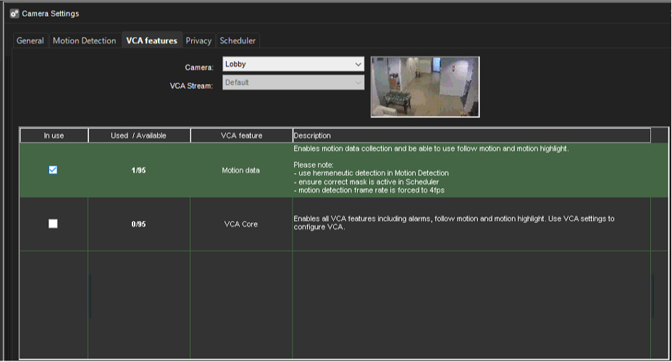The image size is (672, 362).
Task: Open the Scheduler tab
Action: 238,41
